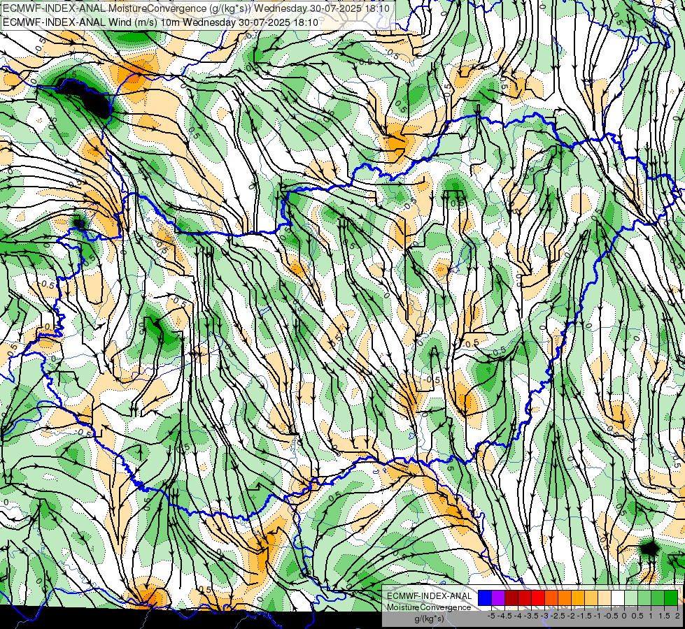Select the white legend swatch

click(618, 598)
